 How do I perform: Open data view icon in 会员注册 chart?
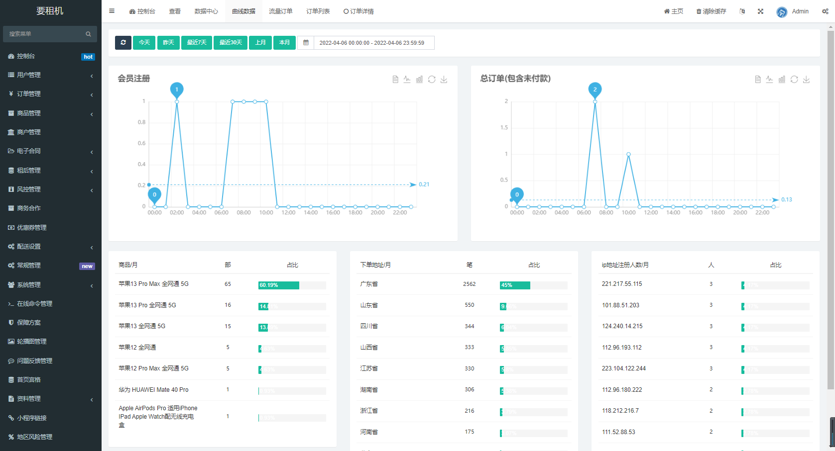[395, 80]
